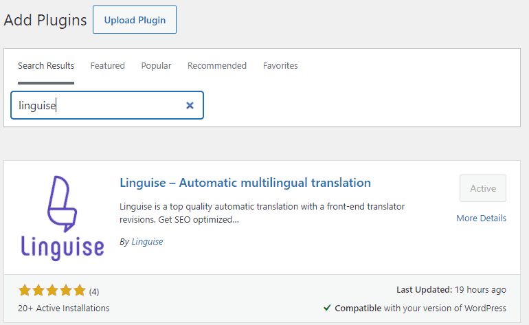Go to the Popular tab
The width and height of the screenshot is (529, 325).
[x=157, y=66]
